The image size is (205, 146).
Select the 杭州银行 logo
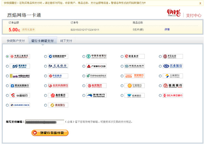[134, 95]
